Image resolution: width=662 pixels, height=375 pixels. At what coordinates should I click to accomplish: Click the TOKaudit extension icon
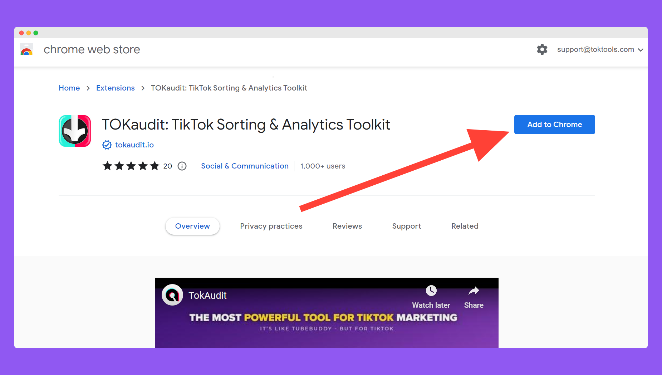click(75, 131)
